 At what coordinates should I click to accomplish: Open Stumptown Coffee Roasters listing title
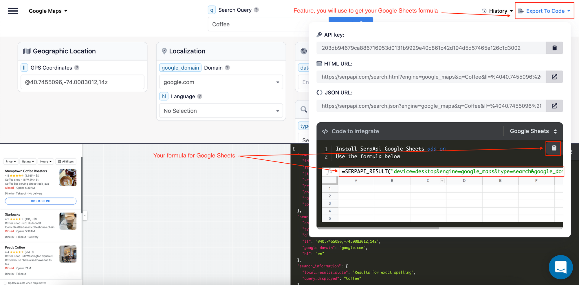[26, 171]
